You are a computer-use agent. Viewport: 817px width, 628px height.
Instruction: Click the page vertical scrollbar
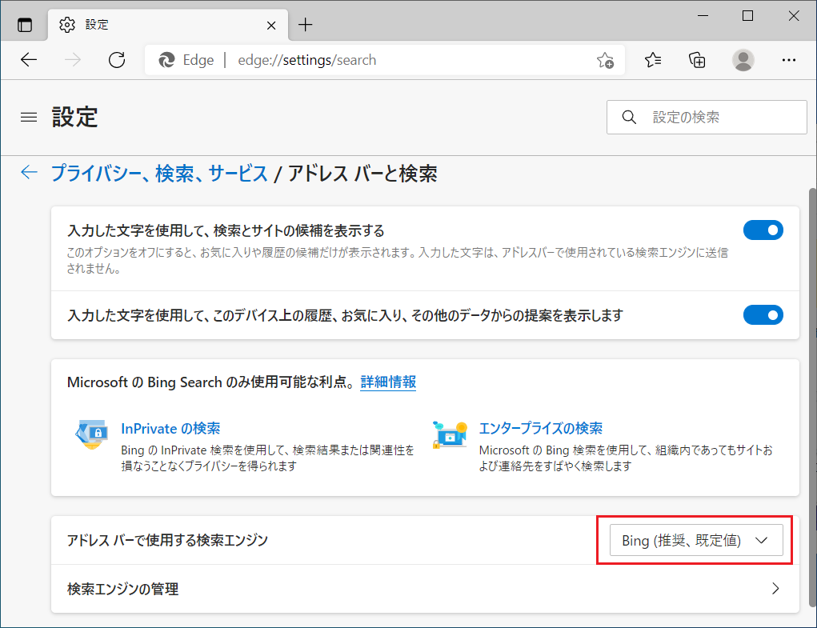point(812,398)
